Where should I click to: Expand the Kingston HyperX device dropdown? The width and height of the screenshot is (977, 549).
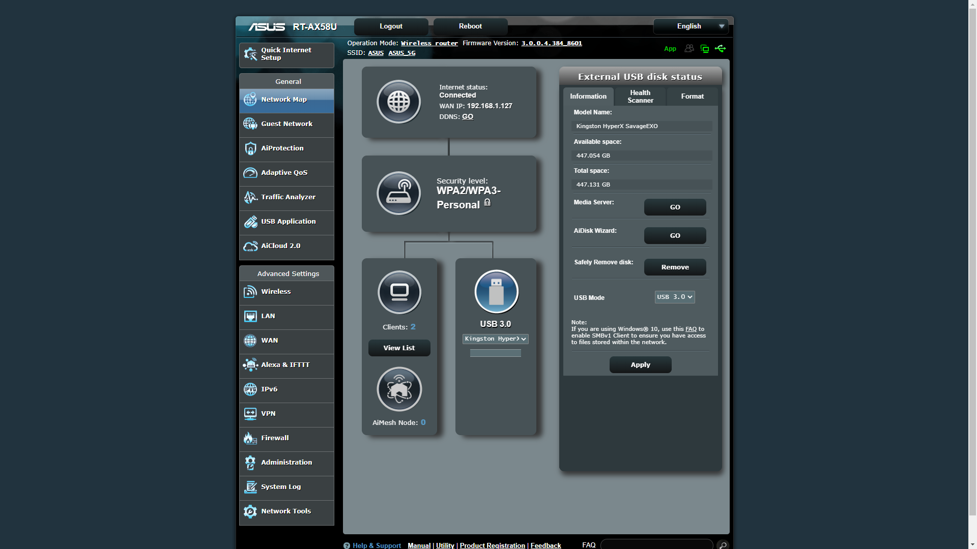pyautogui.click(x=495, y=339)
